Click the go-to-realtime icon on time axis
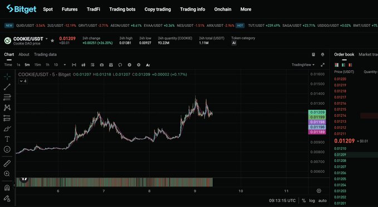378x207 pixels. pos(318,191)
